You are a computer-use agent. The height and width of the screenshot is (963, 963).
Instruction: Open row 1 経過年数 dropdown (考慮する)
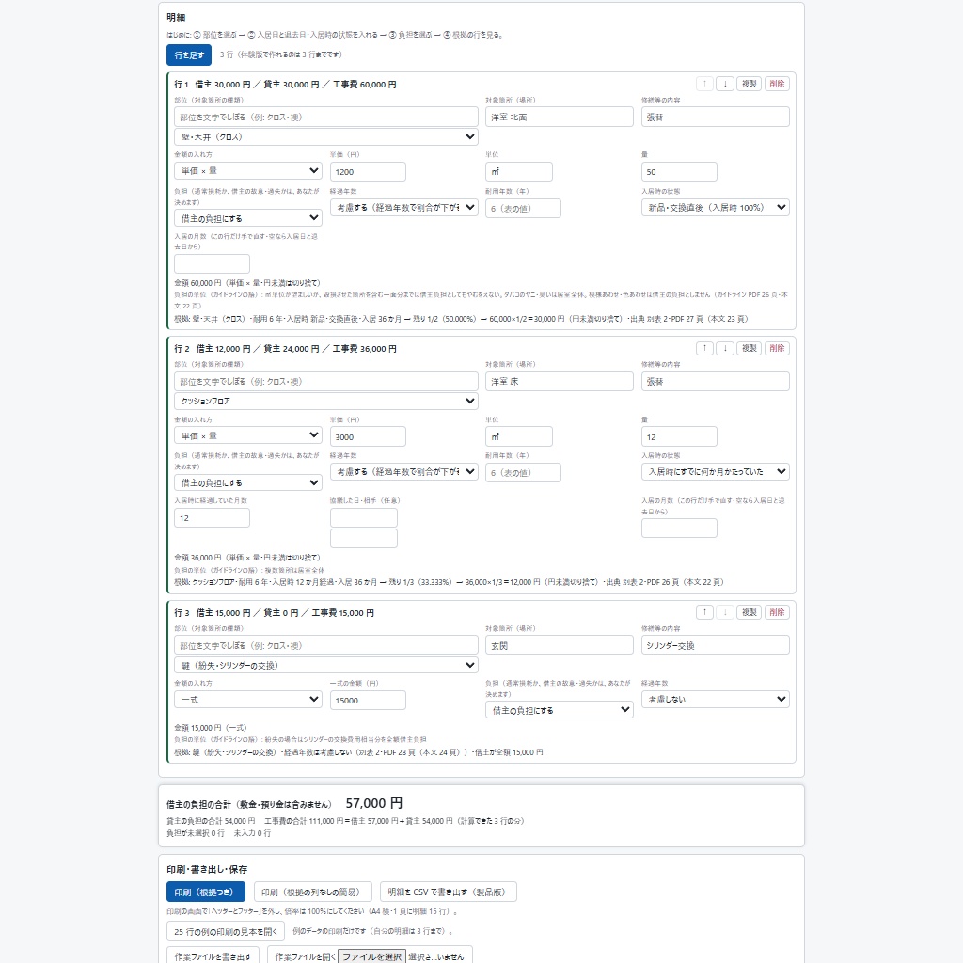coord(404,208)
